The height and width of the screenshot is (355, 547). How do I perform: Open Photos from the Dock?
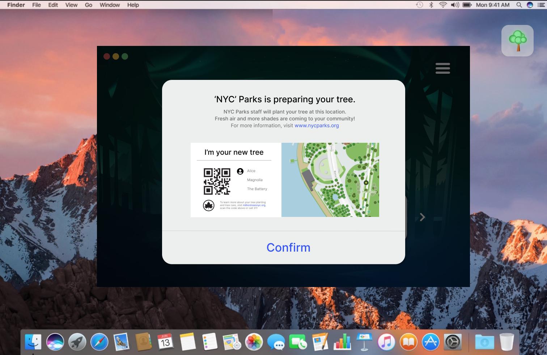(254, 342)
